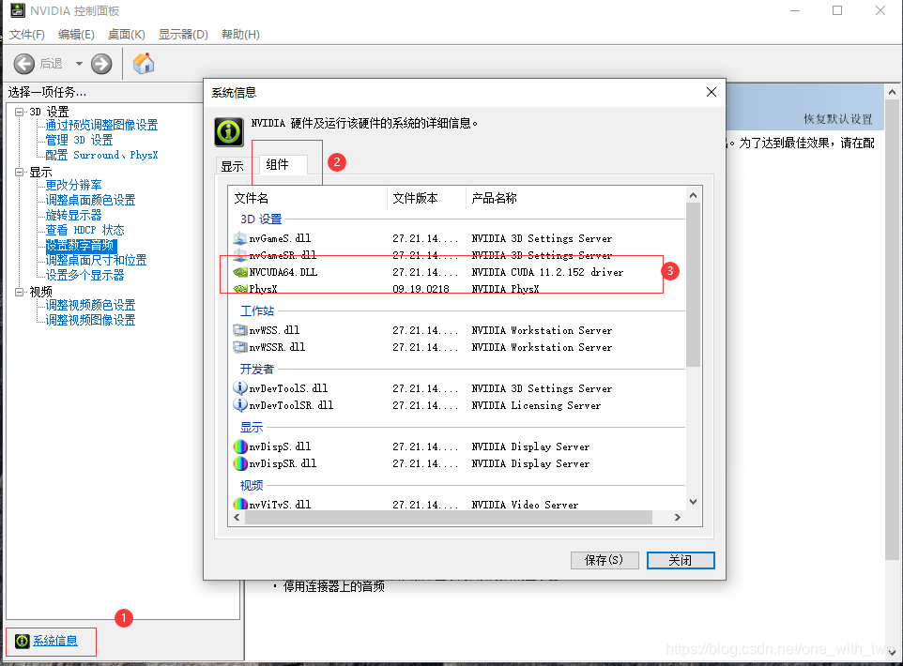Select the nvDispS.dll color wheel icon

tap(239, 447)
